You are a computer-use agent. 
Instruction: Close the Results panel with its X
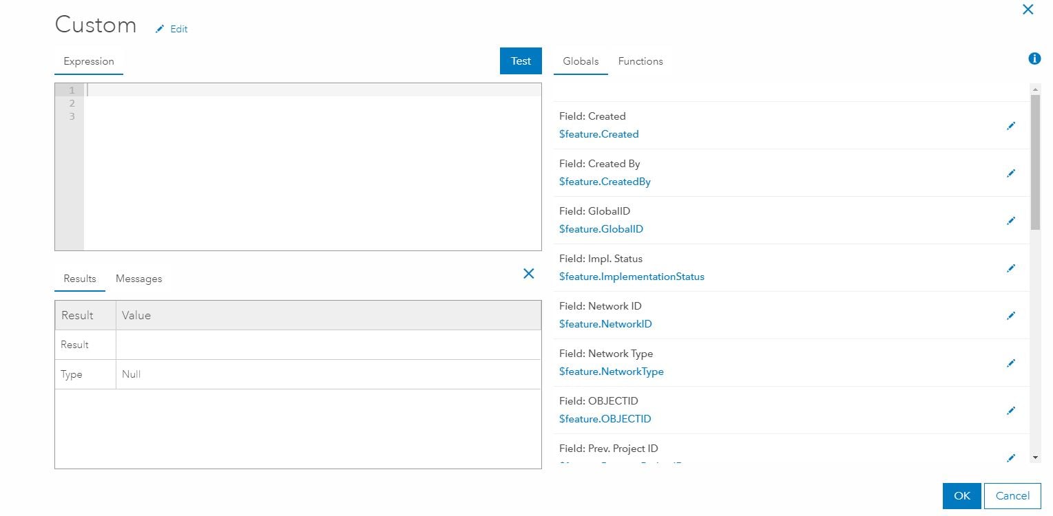pos(528,273)
